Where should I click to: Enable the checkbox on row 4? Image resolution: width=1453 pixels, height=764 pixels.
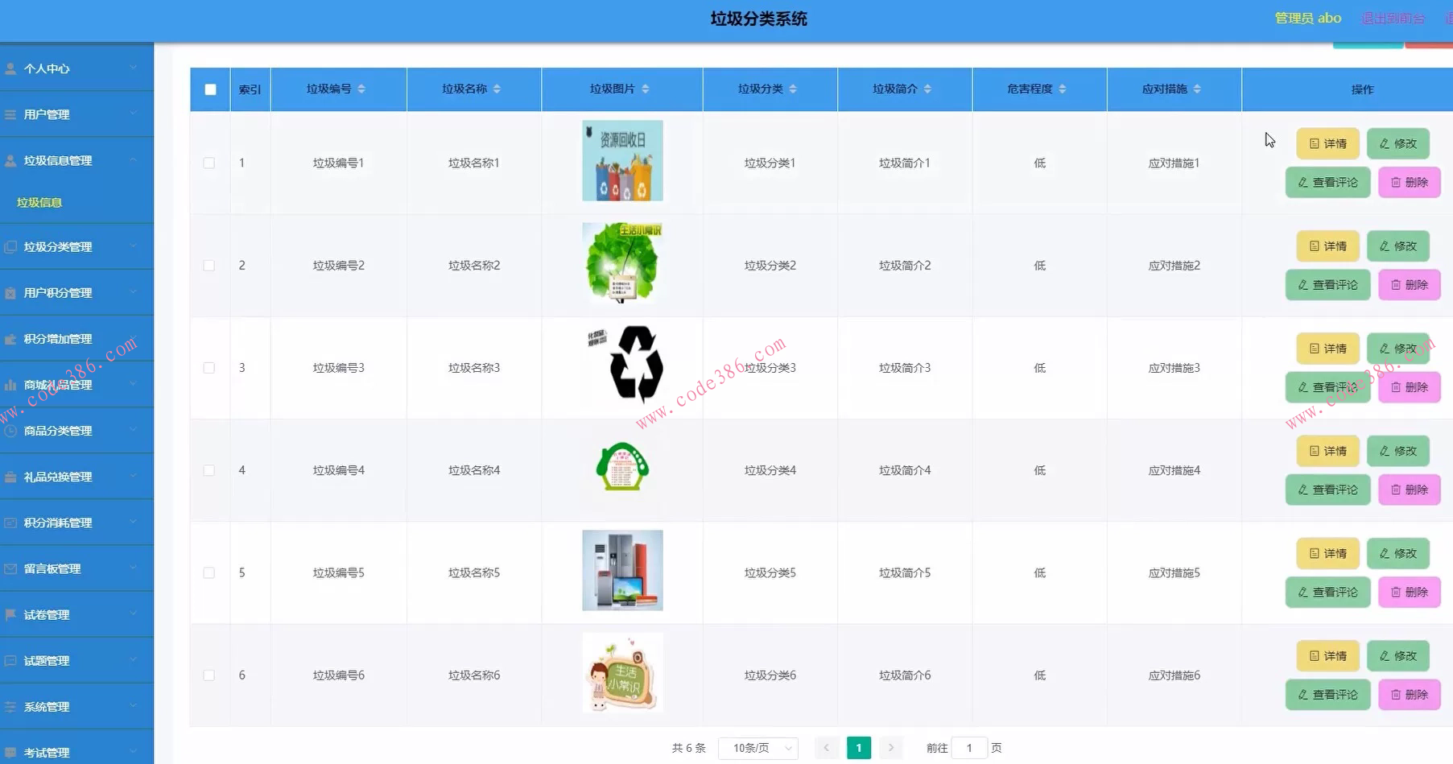(x=209, y=470)
